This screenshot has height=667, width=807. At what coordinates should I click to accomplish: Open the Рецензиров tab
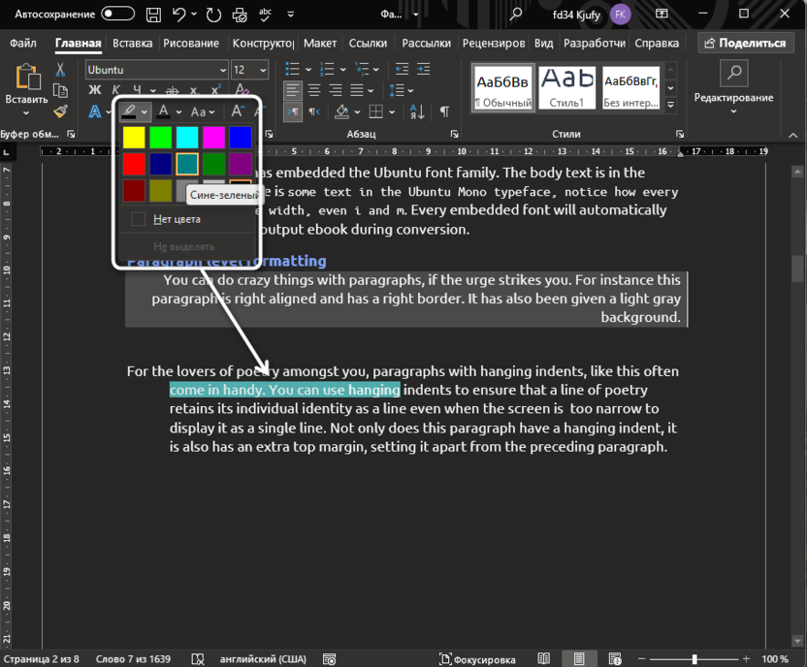[493, 43]
